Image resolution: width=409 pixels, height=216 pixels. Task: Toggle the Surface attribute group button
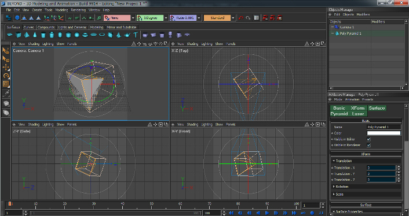377,108
